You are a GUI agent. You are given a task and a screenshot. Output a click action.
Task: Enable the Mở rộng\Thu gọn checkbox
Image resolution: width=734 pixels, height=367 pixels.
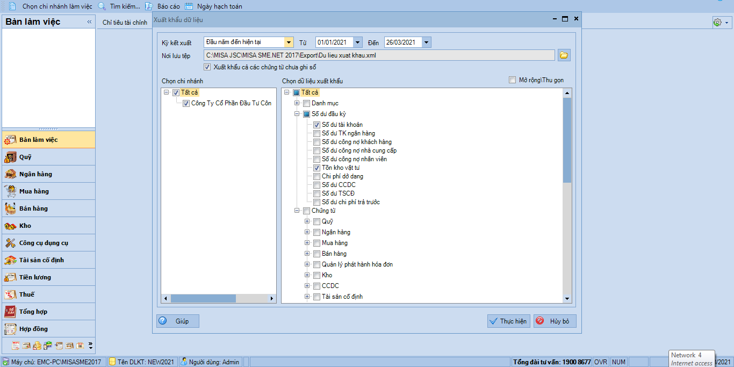tap(512, 80)
